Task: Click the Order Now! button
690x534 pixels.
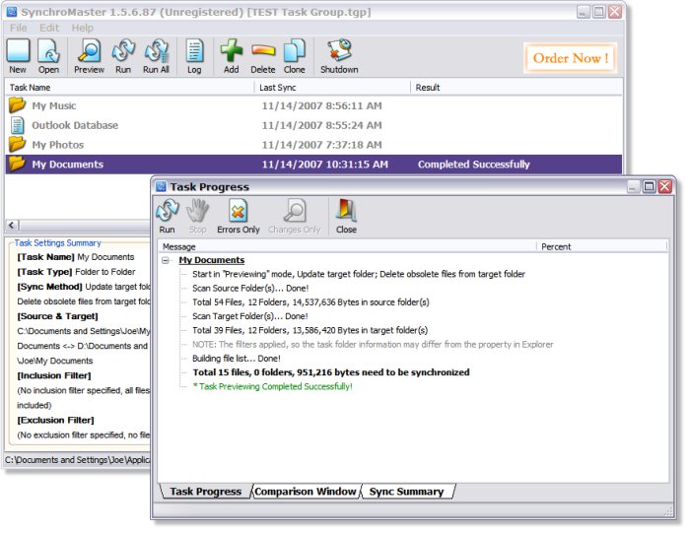Action: tap(571, 57)
